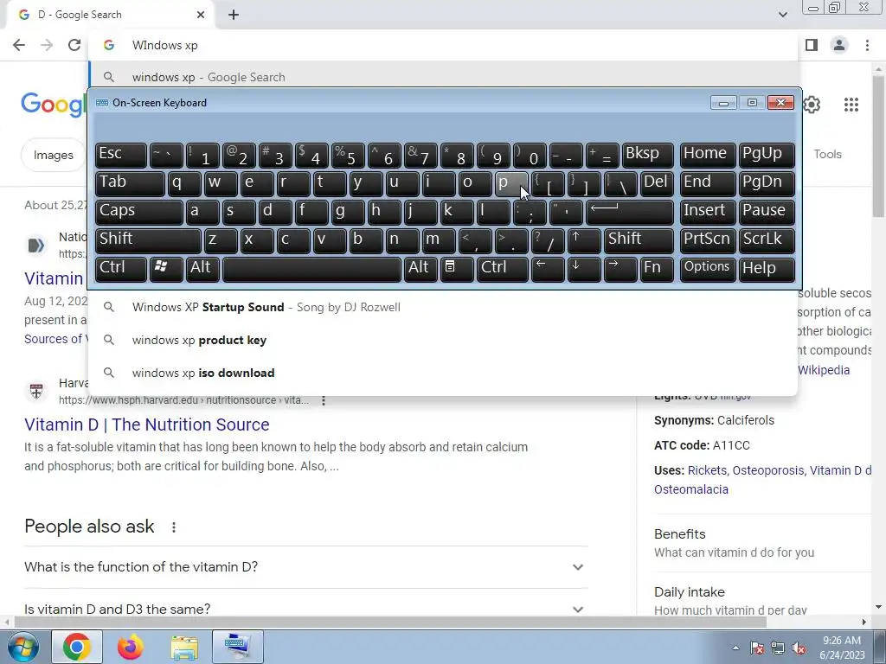Click the page's horizontal scrollbar thumb
886x664 pixels.
click(390, 622)
